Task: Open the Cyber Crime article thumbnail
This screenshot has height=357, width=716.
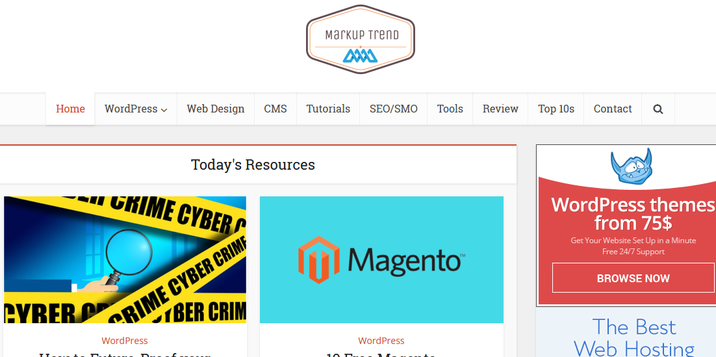Action: (125, 259)
